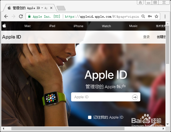Open a new browser tab

[x=61, y=8]
